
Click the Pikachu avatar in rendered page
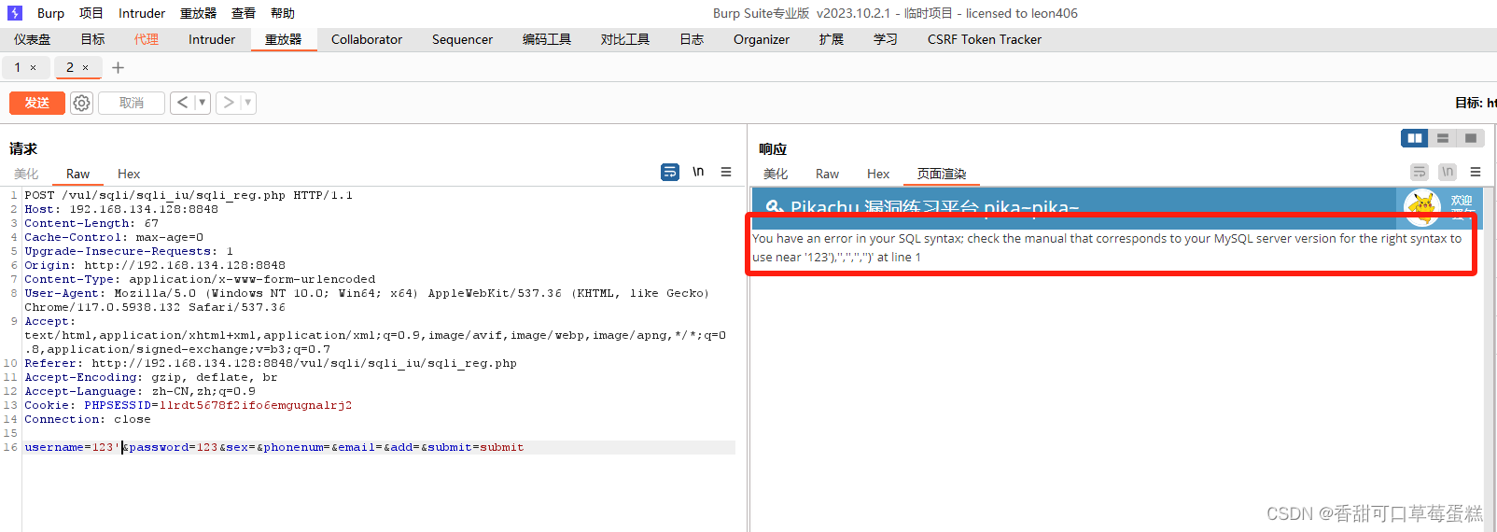(1421, 207)
